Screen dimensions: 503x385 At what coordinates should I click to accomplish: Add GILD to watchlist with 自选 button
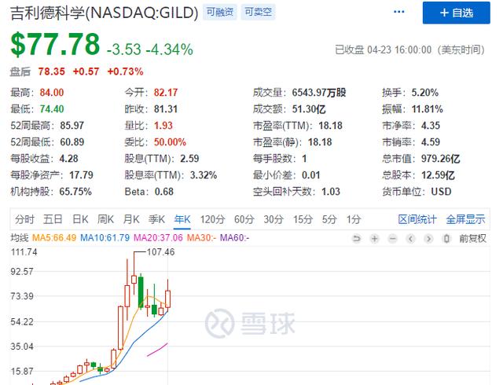pyautogui.click(x=456, y=13)
